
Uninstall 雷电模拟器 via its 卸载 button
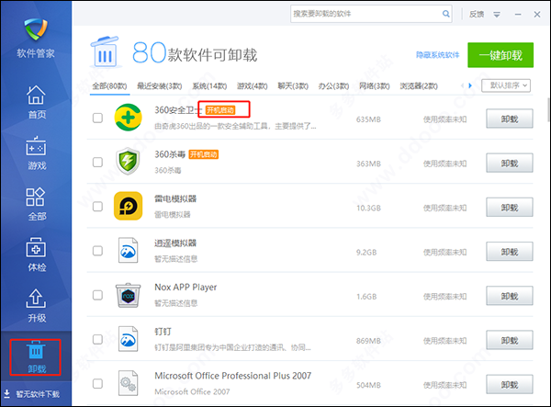tap(510, 208)
